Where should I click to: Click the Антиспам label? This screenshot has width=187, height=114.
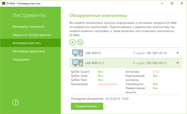(132, 72)
